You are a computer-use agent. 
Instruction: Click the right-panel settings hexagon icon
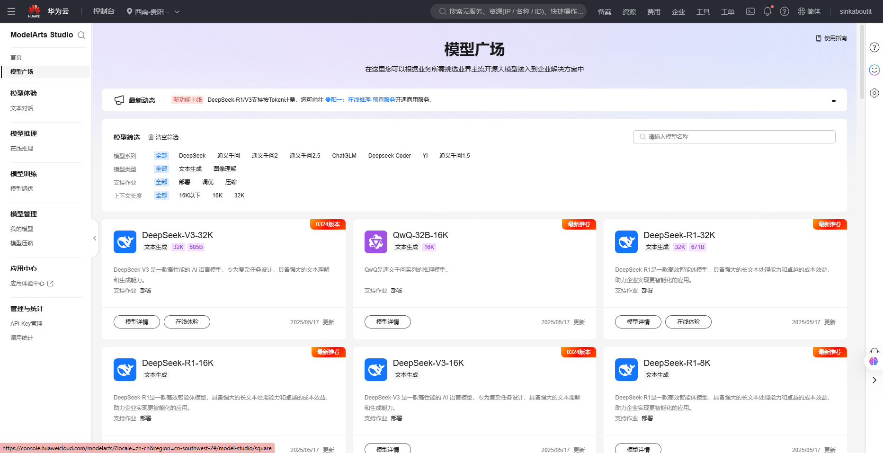tap(874, 93)
